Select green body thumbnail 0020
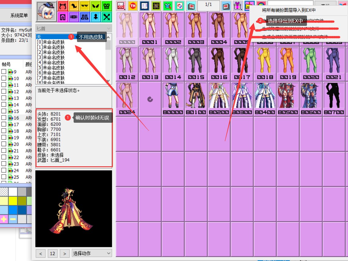Viewport: 348px width, 261px height. (x=311, y=64)
